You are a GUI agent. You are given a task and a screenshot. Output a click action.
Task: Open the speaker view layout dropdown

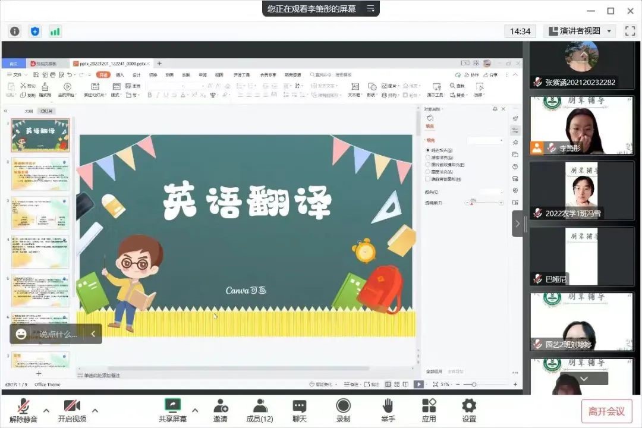[580, 31]
